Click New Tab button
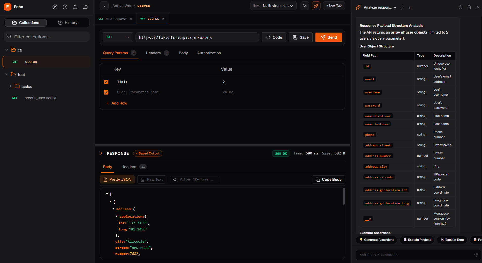 [334, 6]
